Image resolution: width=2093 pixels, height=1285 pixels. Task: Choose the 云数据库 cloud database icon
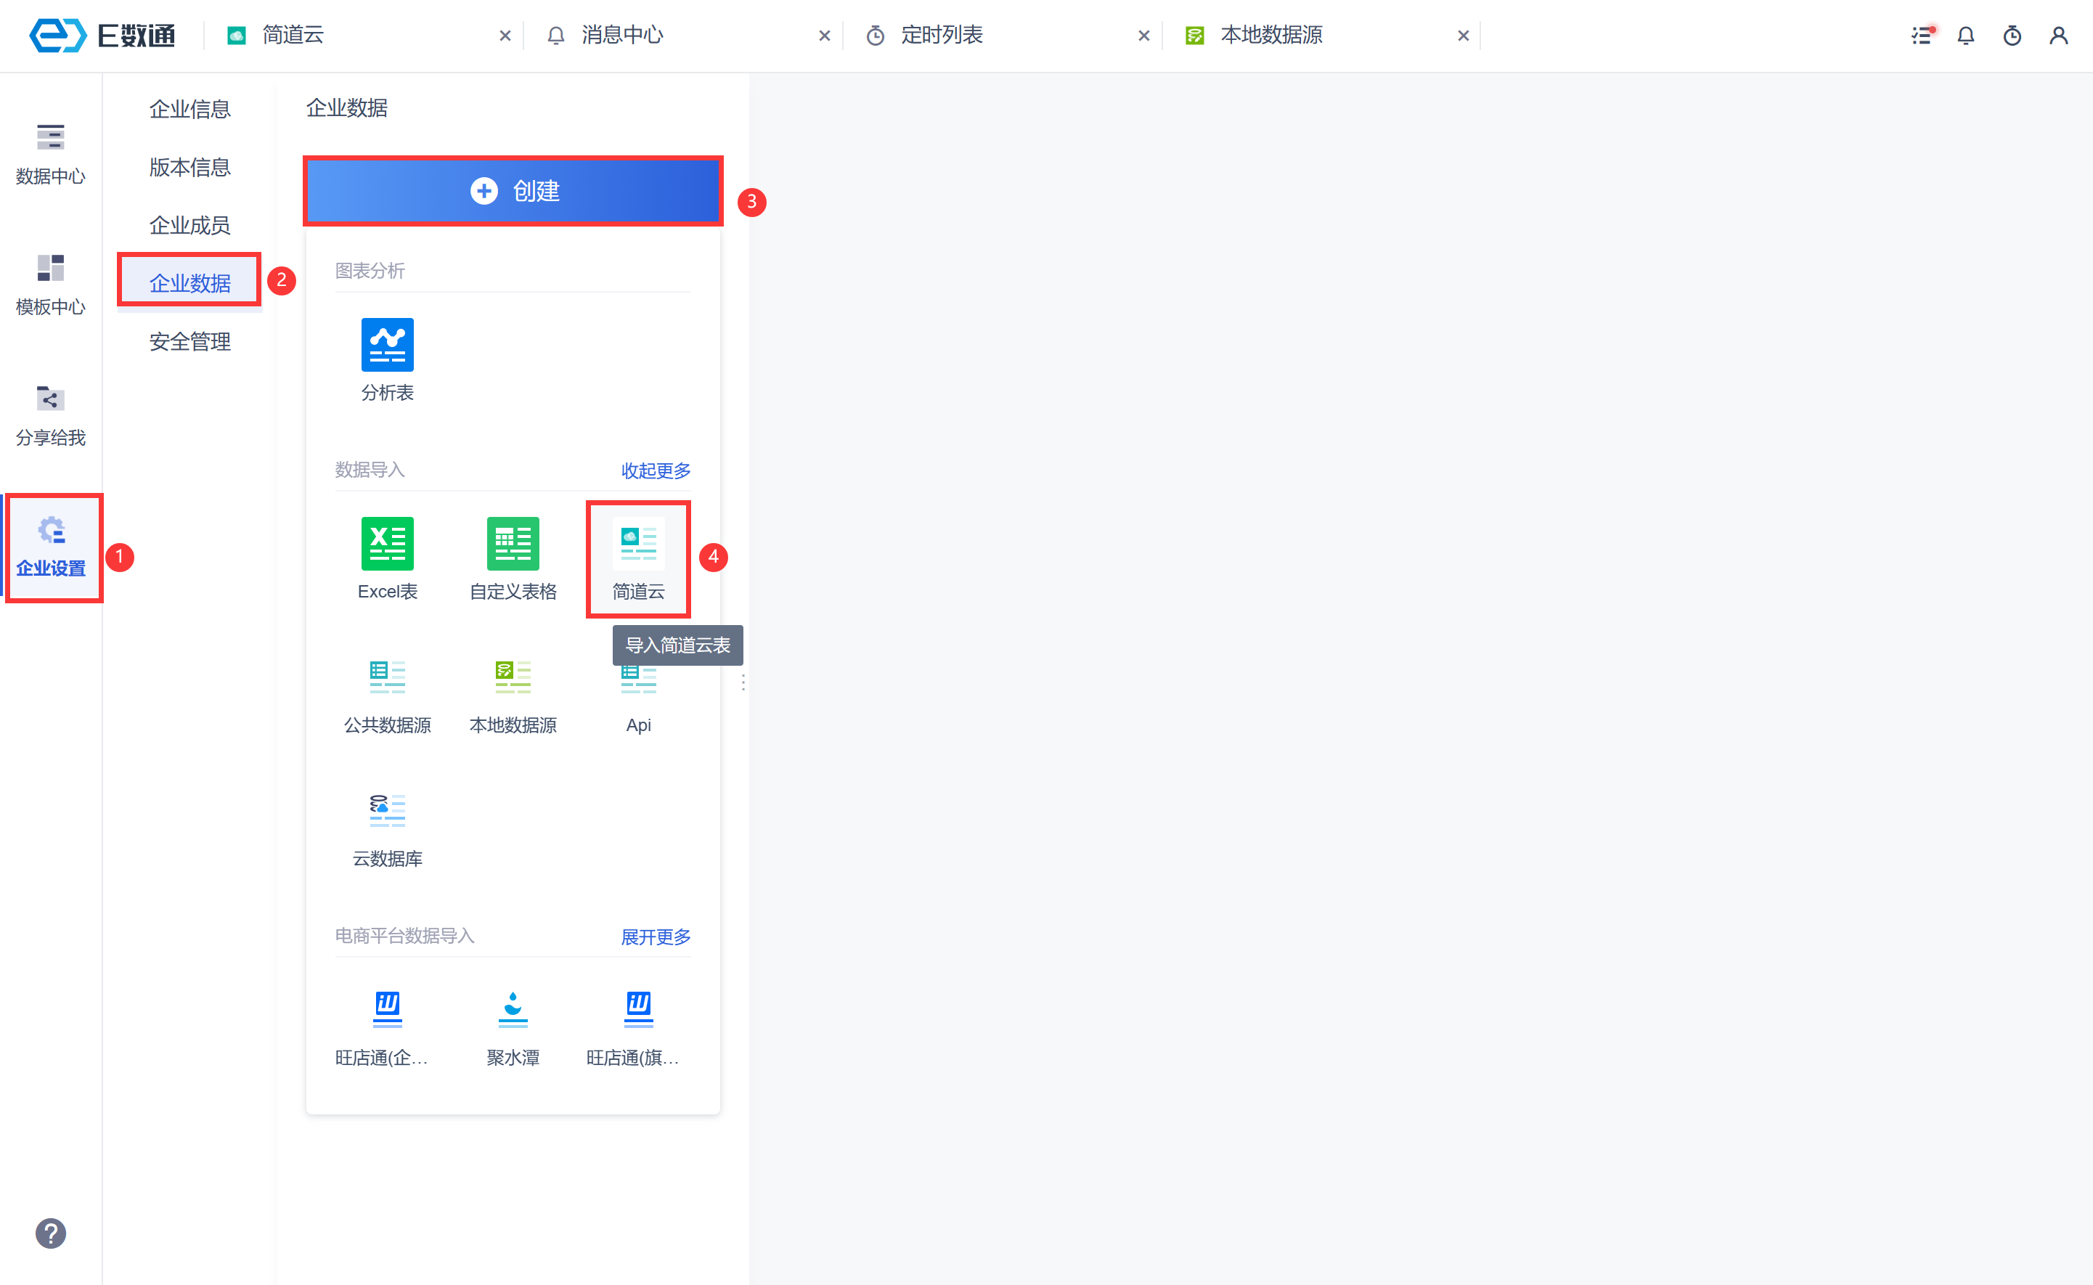click(x=388, y=811)
